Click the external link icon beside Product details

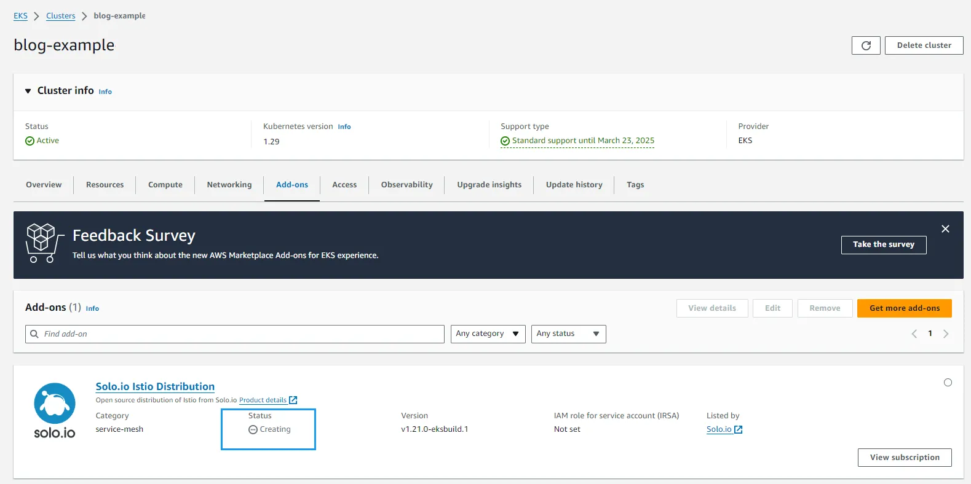[293, 400]
